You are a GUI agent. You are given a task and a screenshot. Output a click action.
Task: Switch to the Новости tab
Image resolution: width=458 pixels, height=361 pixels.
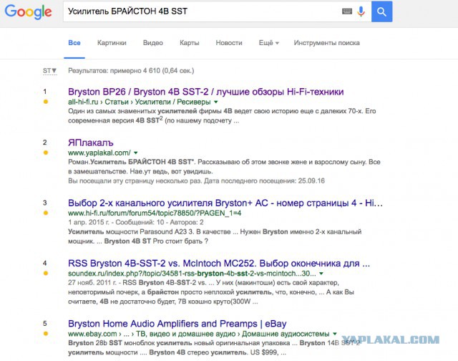pyautogui.click(x=229, y=43)
